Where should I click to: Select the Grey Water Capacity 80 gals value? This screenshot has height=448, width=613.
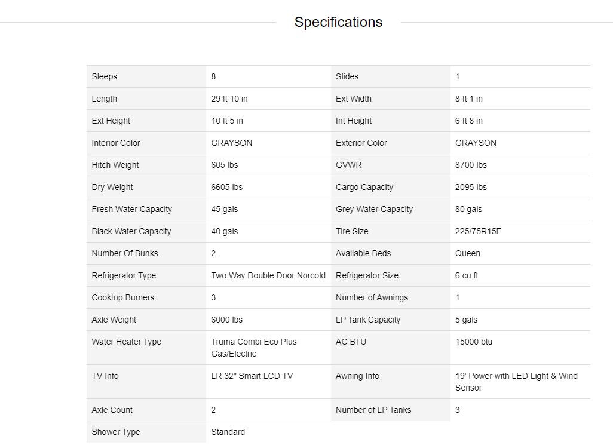[x=468, y=209]
